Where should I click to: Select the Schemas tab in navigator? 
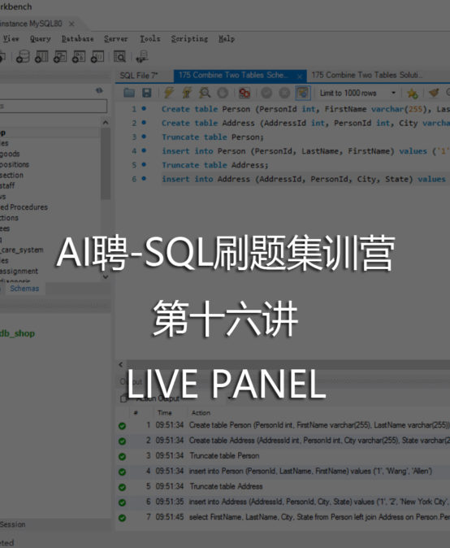point(24,289)
